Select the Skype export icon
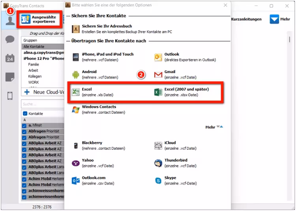The height and width of the screenshot is (211, 296). 158,181
